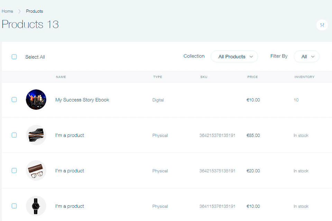332x221 pixels.
Task: Click the glasses product thumbnail image
Action: [x=36, y=171]
